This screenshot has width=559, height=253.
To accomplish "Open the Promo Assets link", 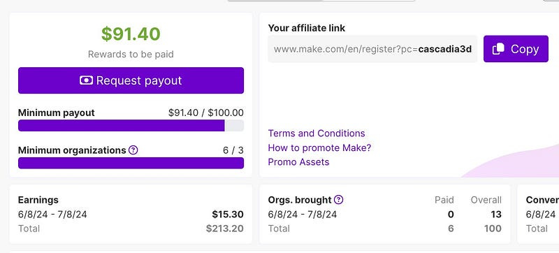I will tap(299, 161).
